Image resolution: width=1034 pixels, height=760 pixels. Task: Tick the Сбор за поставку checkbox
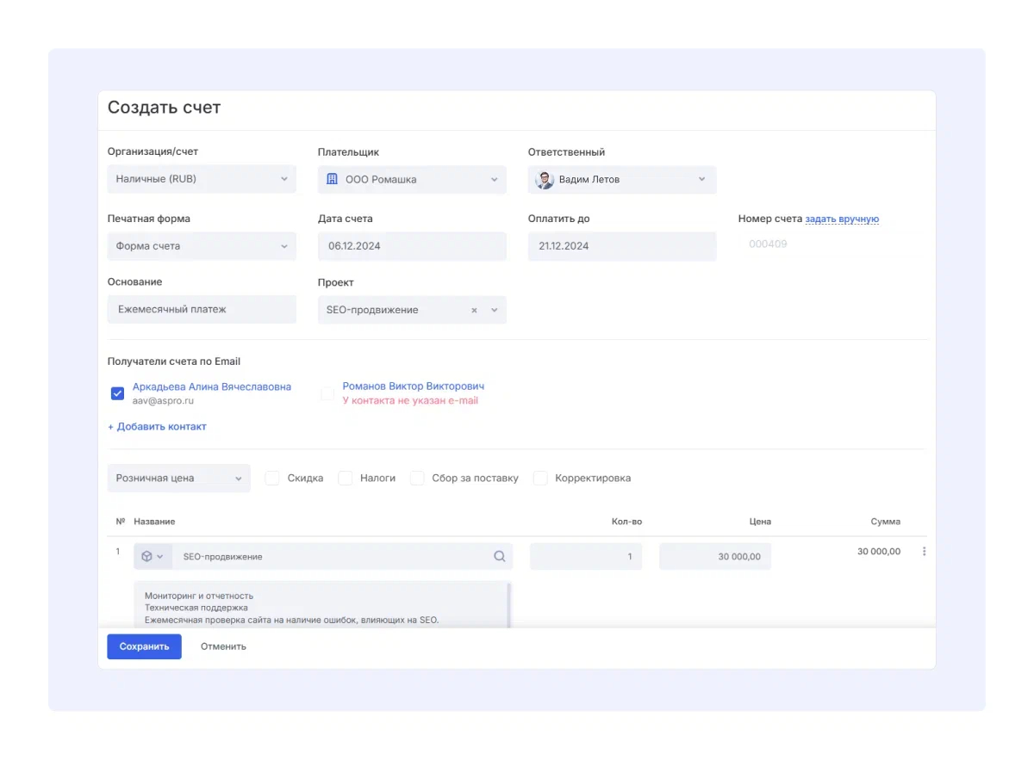417,479
